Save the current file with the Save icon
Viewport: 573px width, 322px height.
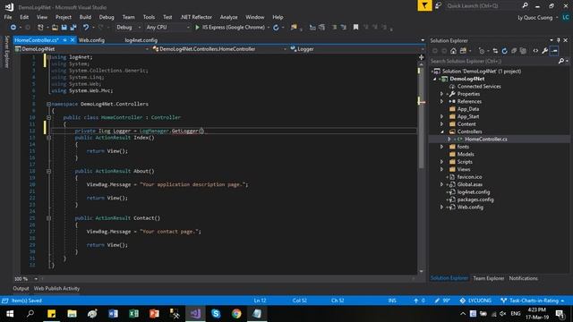64,28
